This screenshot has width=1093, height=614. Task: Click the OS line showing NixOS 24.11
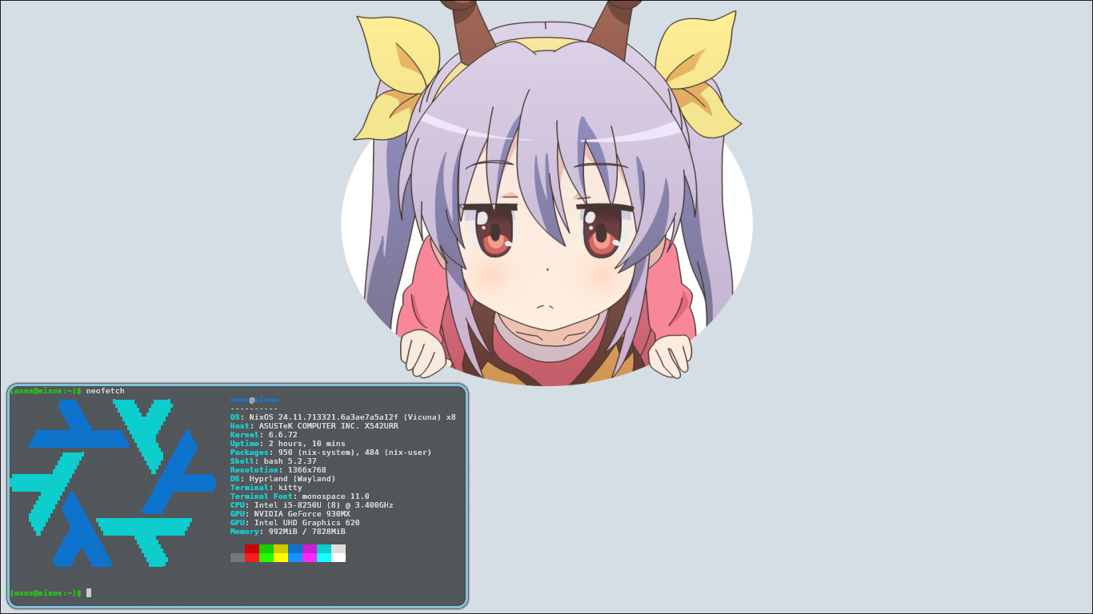tap(343, 417)
